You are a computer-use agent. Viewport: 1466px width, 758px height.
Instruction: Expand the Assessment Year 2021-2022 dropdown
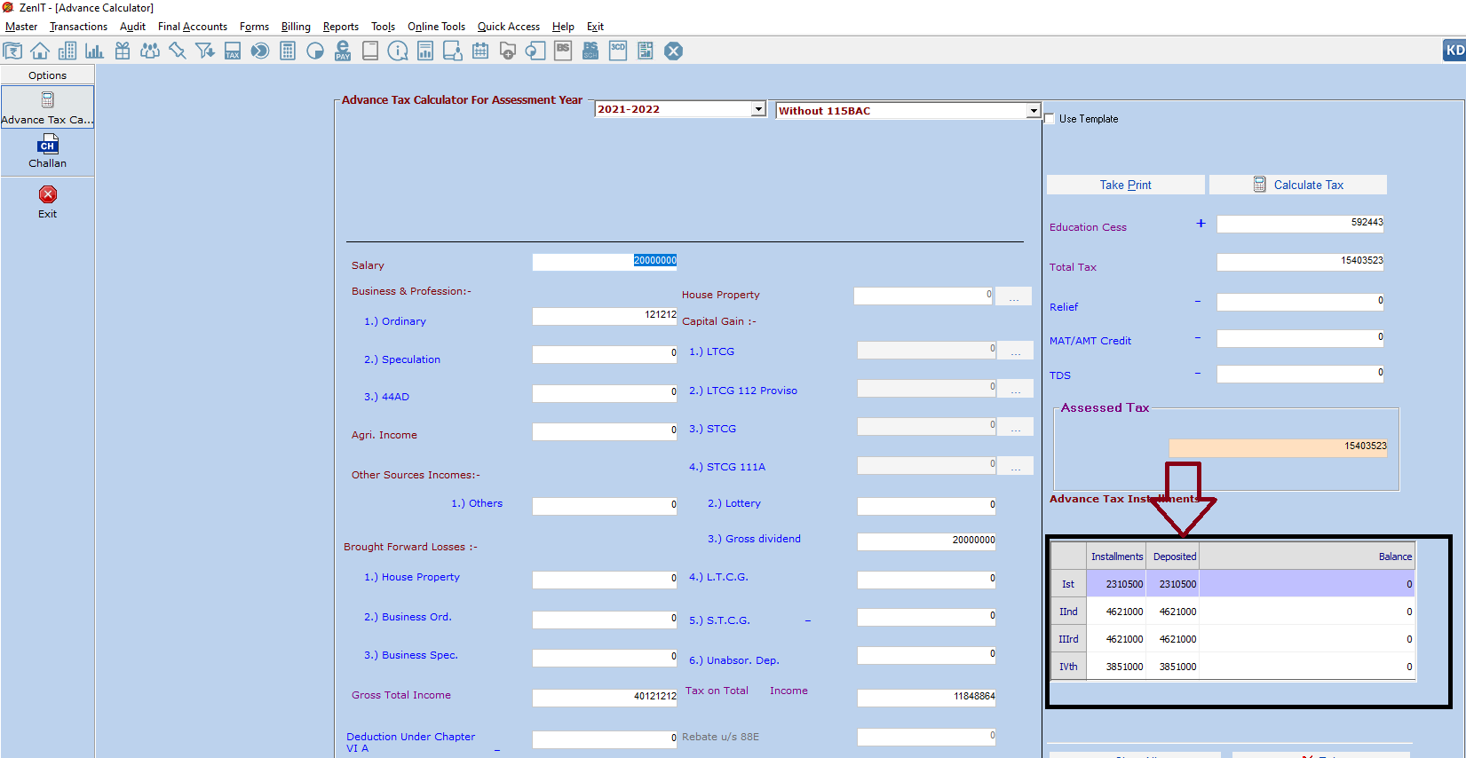(758, 109)
